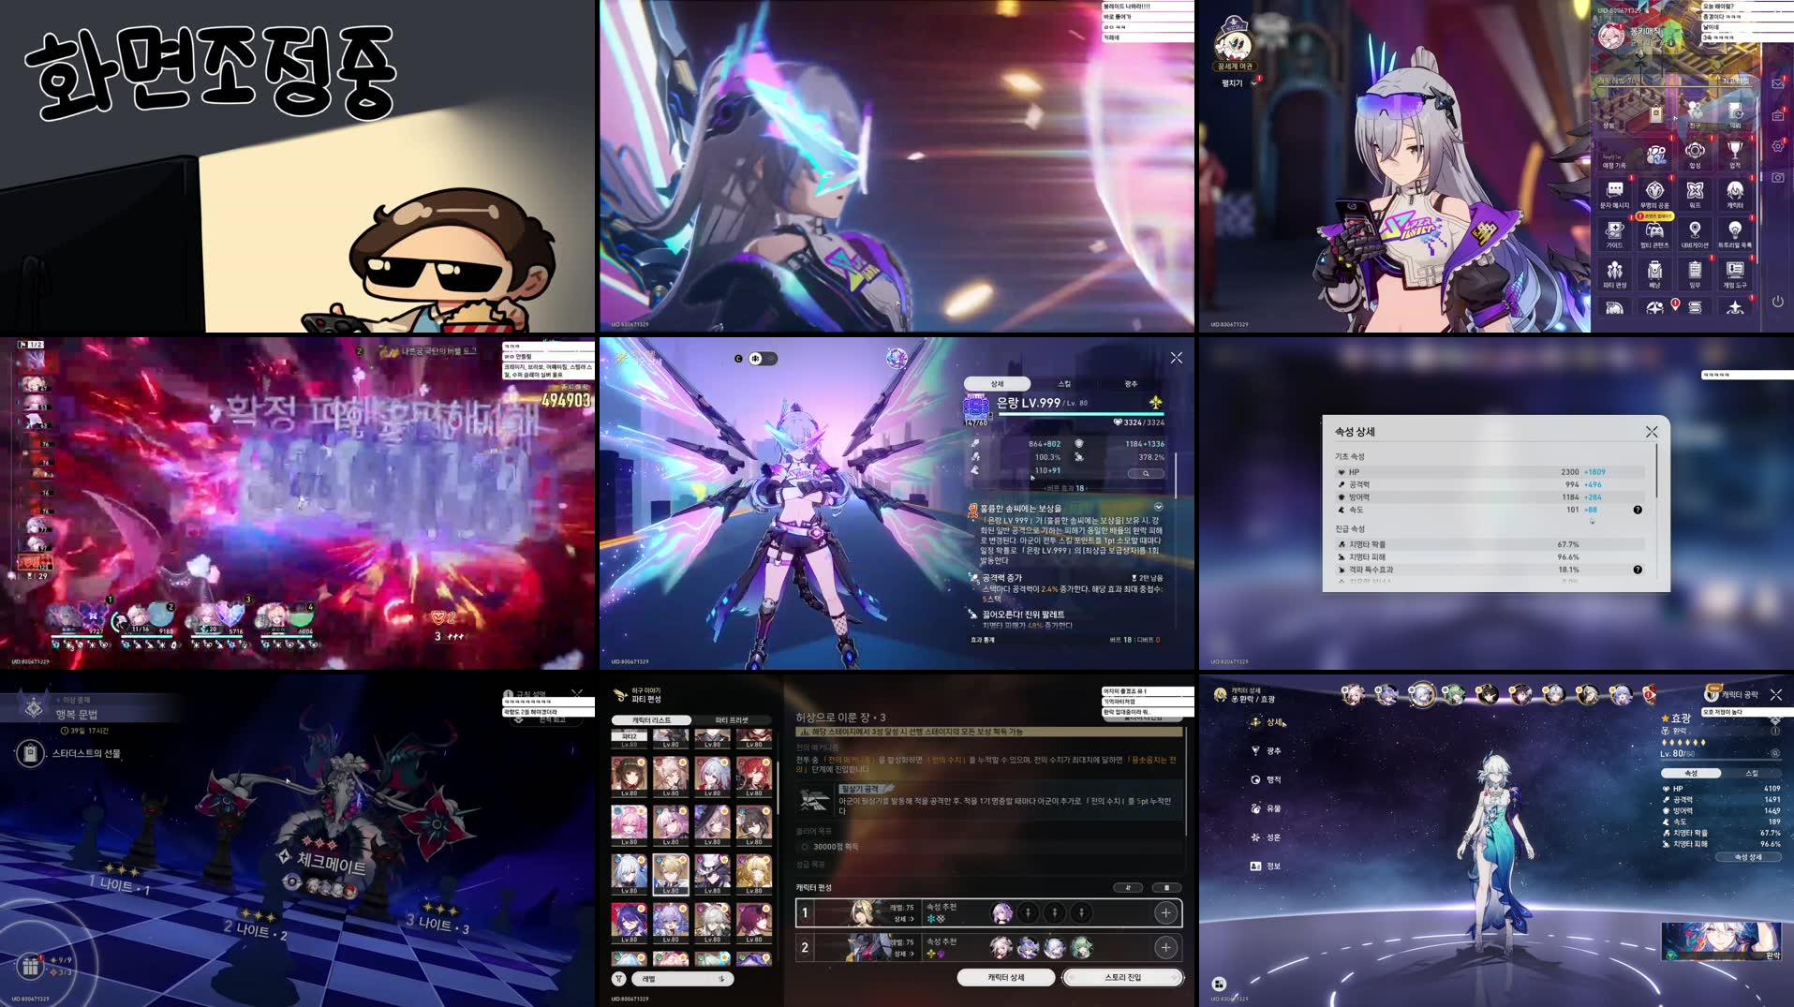Open 행적 menu in 효광 detail sidebar
1794x1007 pixels.
coord(1267,780)
